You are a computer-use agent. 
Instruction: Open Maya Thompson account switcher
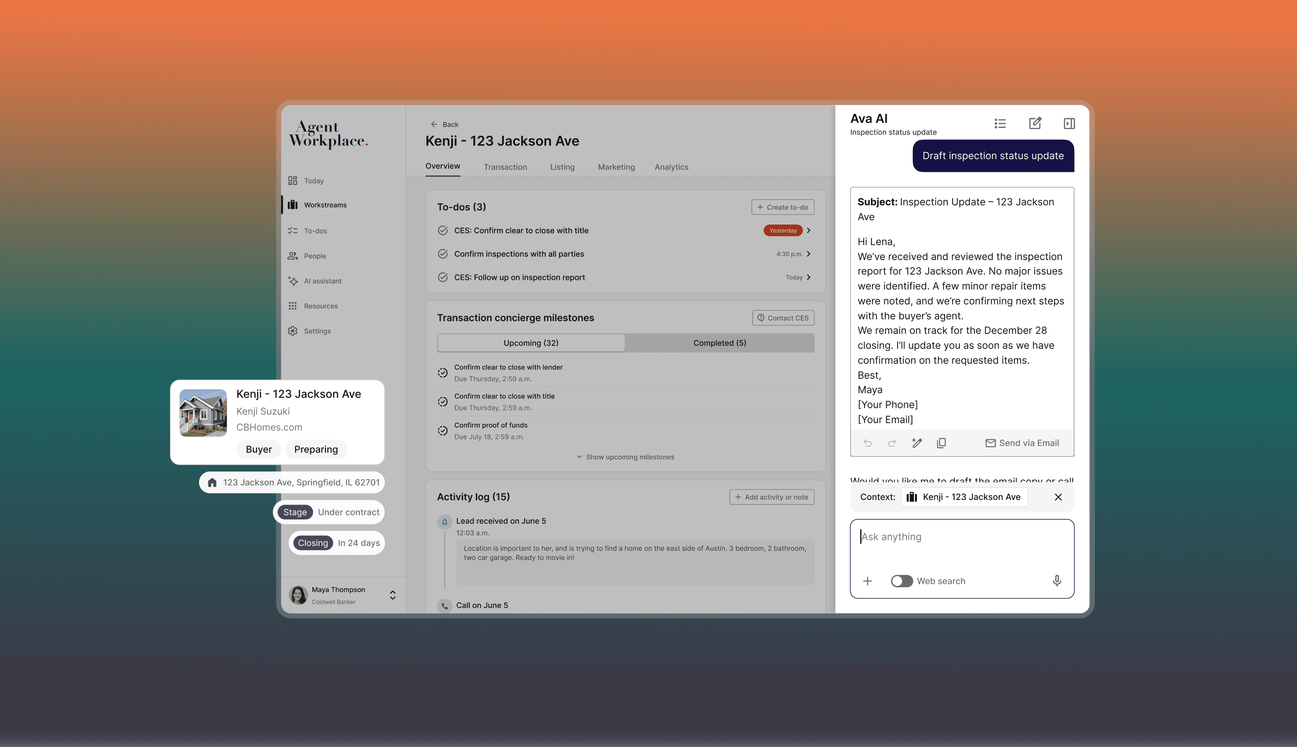pos(392,595)
